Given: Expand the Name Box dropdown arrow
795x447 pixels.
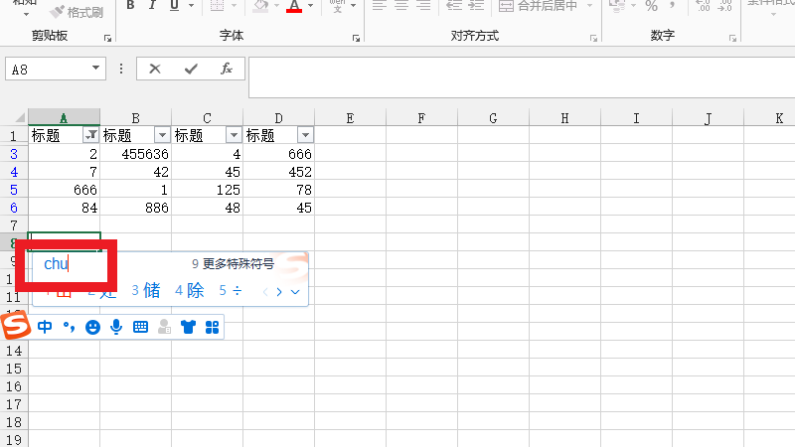Looking at the screenshot, I should [96, 69].
